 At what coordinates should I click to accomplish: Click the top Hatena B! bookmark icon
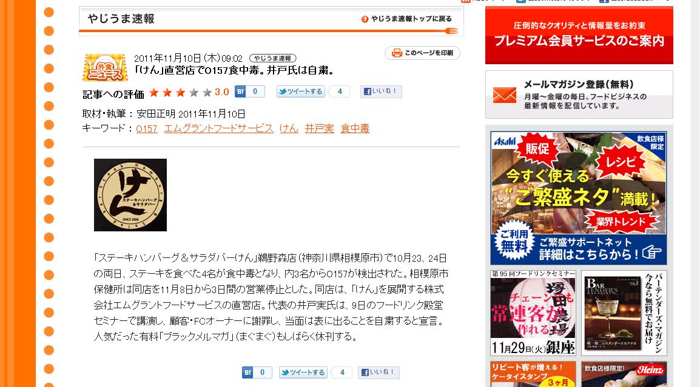pyautogui.click(x=241, y=91)
